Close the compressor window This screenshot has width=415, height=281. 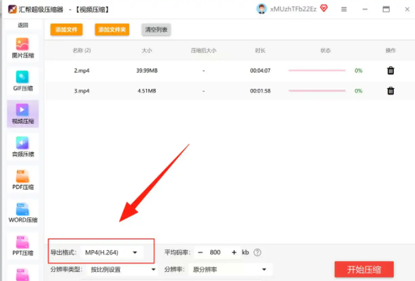[x=407, y=9]
